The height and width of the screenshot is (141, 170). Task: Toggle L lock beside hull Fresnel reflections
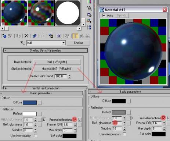pos(79,119)
